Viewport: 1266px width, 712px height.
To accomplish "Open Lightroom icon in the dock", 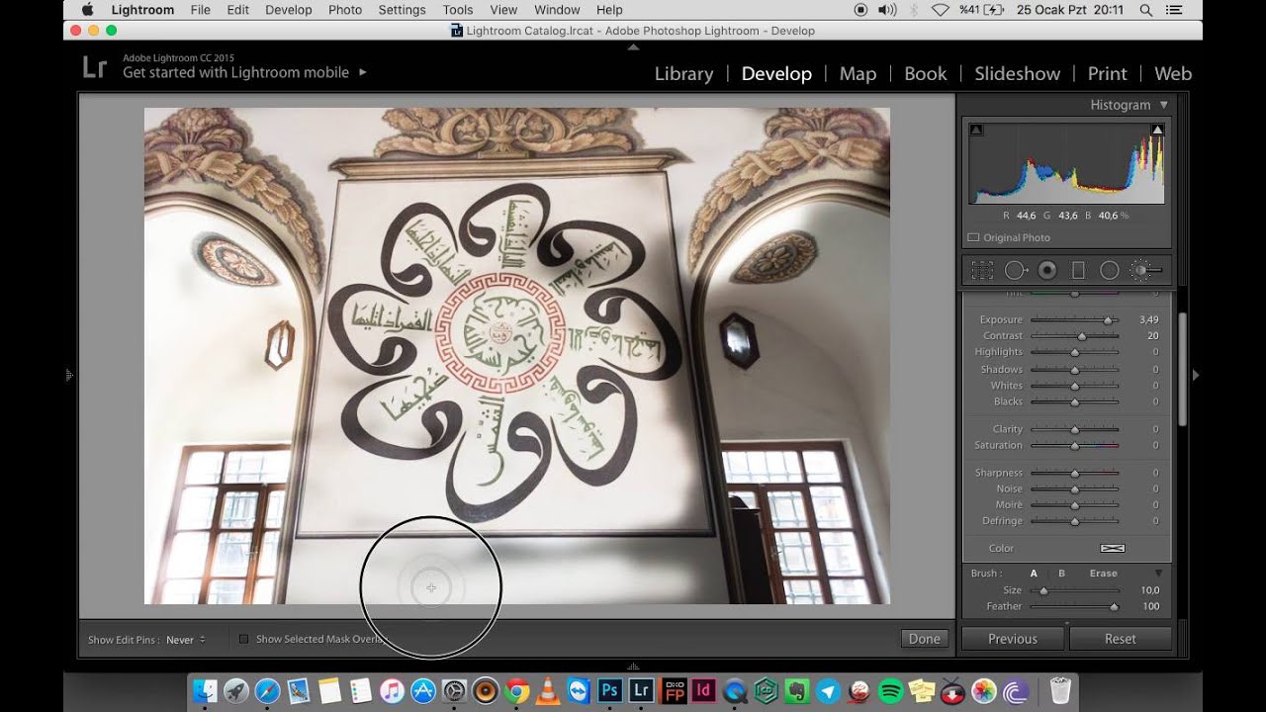I will tap(641, 690).
